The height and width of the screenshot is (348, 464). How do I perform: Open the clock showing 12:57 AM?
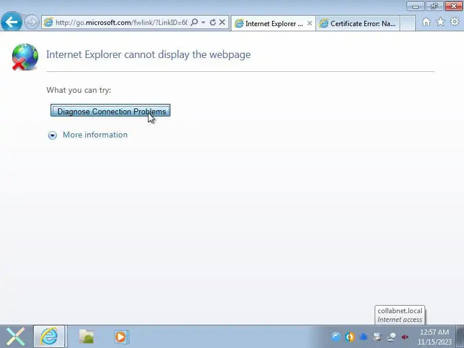434,337
